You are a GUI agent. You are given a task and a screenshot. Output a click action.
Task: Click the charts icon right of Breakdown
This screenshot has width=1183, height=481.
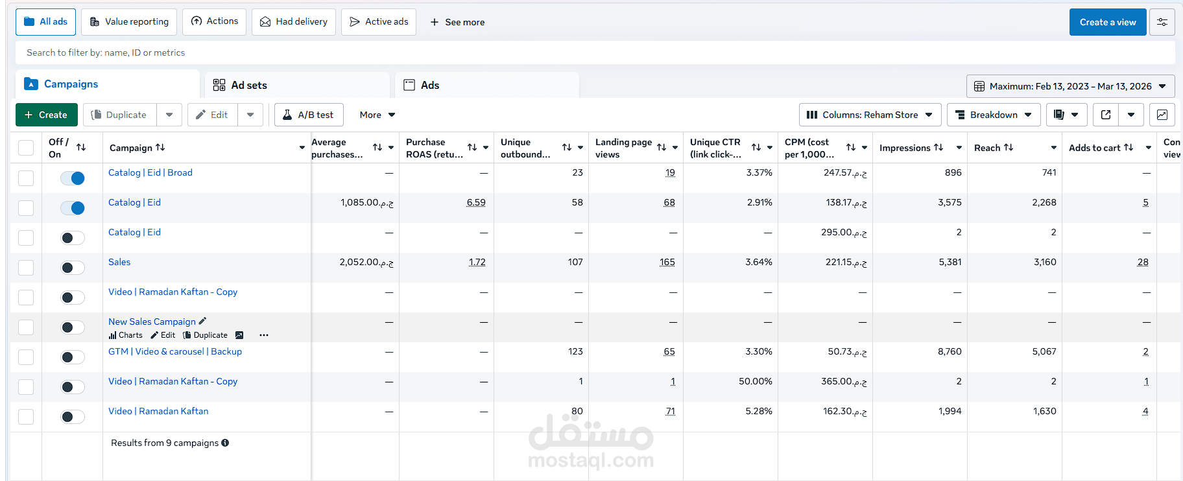(1162, 115)
